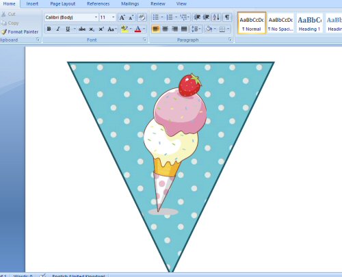The width and height of the screenshot is (342, 277).
Task: Open font color dropdown arrow
Action: click(144, 29)
